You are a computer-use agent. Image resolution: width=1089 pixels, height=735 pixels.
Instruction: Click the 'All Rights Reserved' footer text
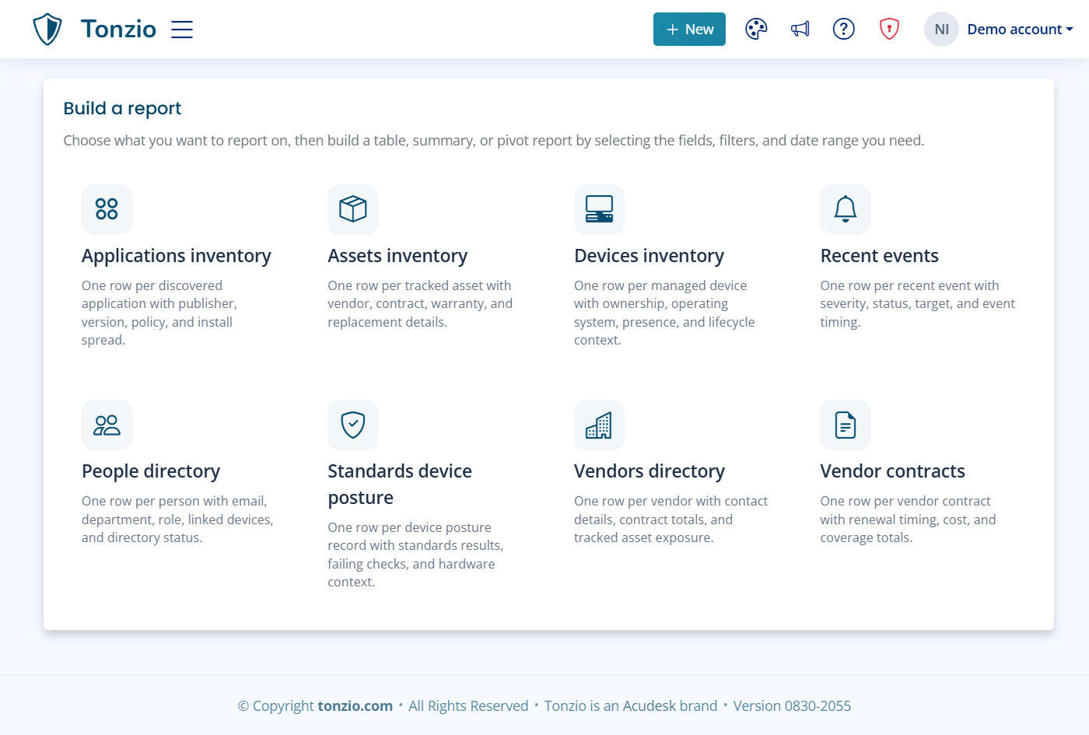(468, 706)
